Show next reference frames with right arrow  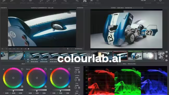(88, 55)
